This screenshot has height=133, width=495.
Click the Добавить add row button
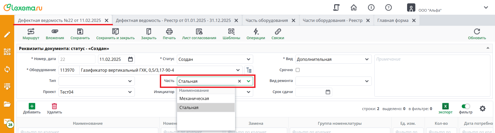click(32, 109)
